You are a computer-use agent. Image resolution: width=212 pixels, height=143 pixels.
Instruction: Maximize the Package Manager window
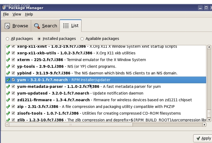point(206,8)
